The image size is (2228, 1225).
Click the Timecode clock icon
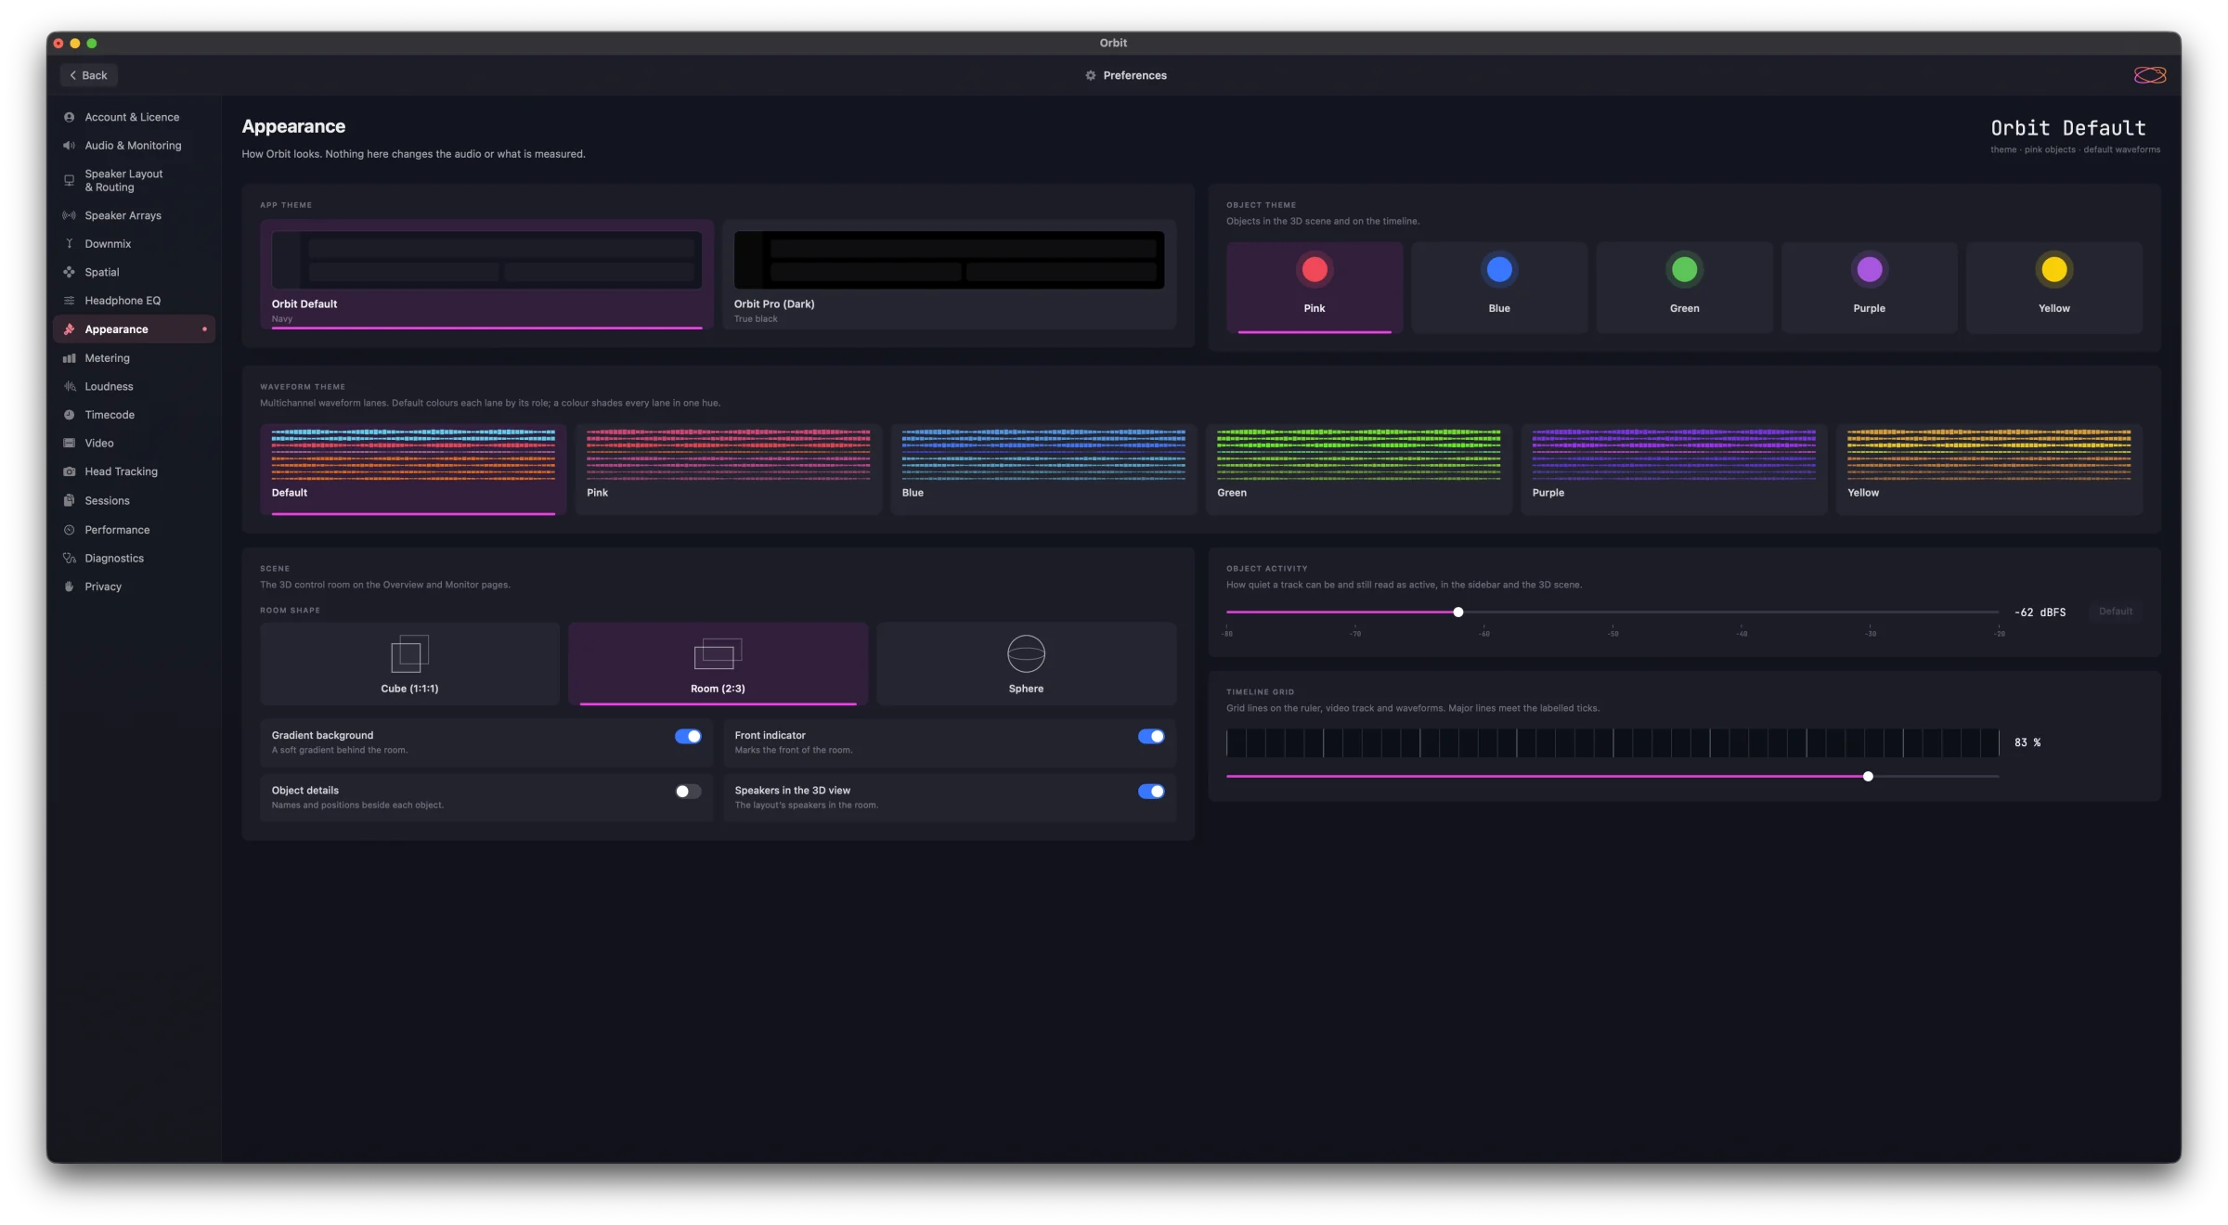pos(69,415)
